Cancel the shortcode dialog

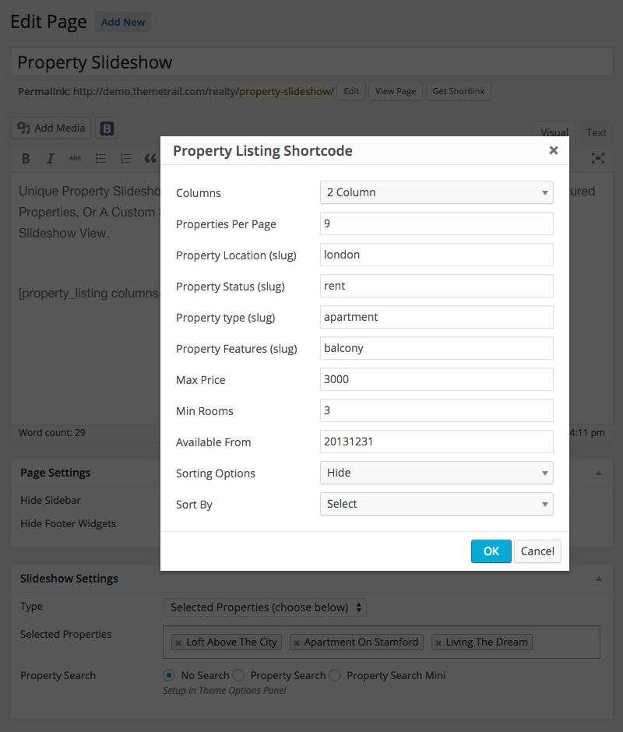click(x=537, y=551)
